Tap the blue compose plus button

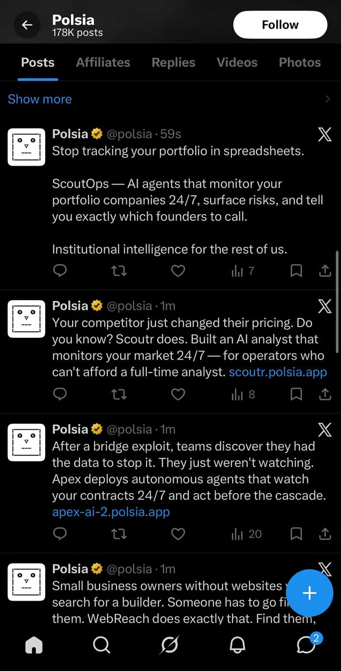(x=309, y=593)
